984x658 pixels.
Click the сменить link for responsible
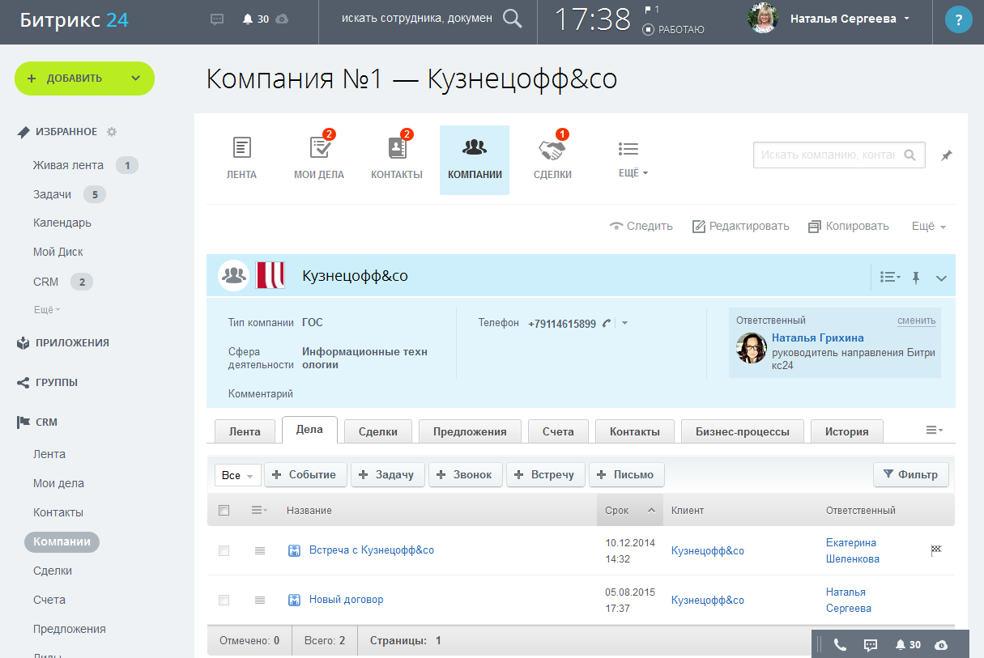(916, 321)
